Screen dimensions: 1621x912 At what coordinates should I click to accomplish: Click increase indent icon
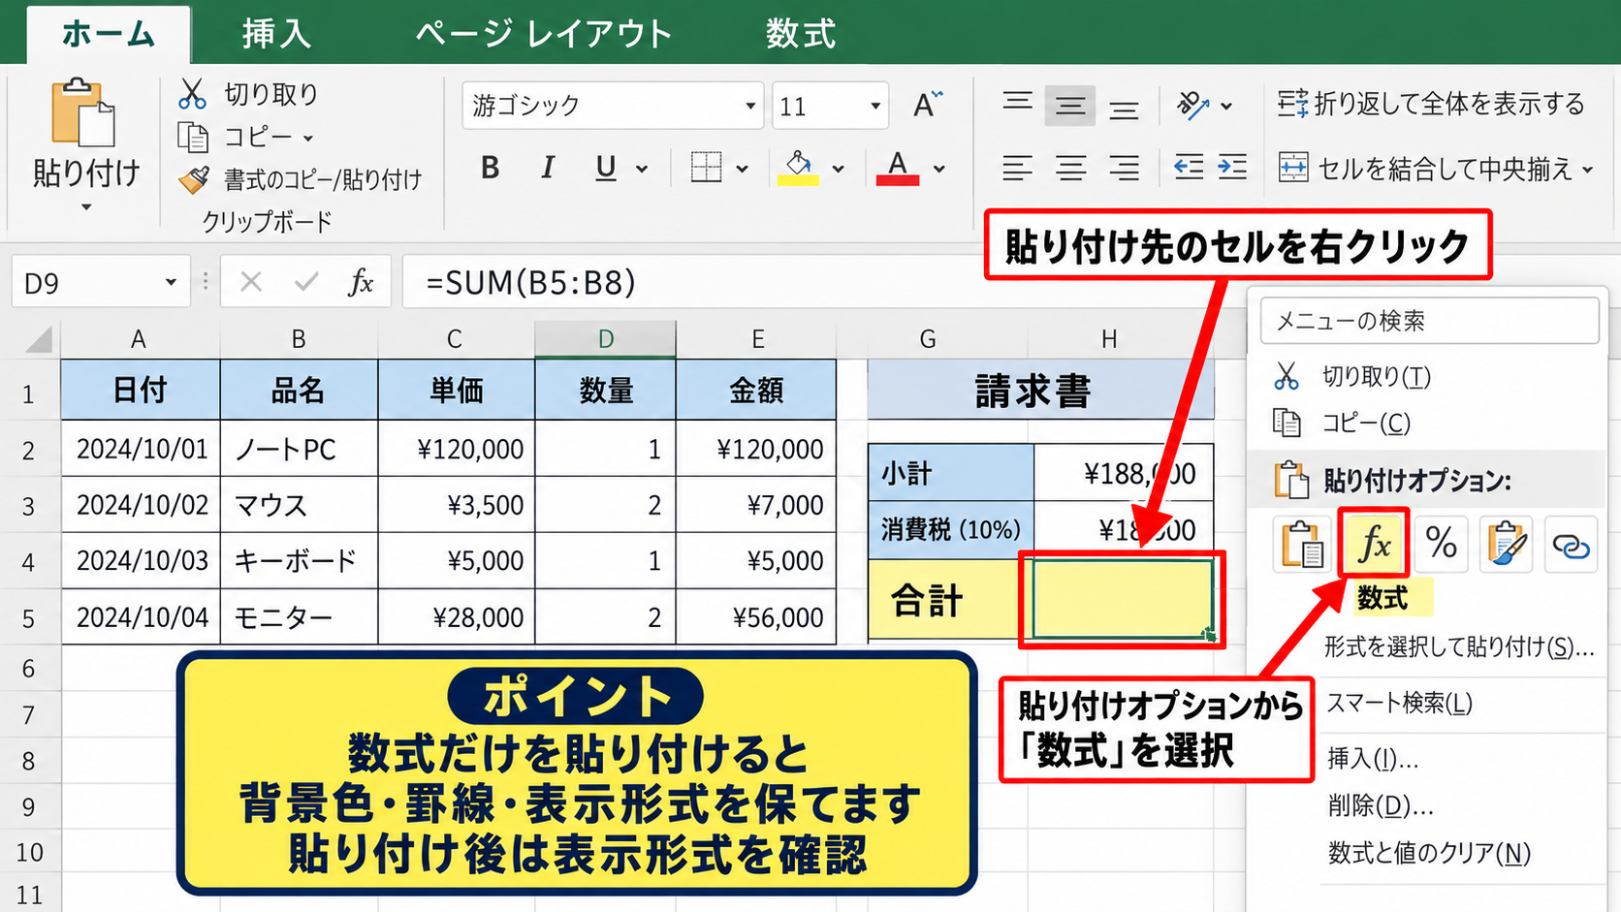click(1232, 168)
